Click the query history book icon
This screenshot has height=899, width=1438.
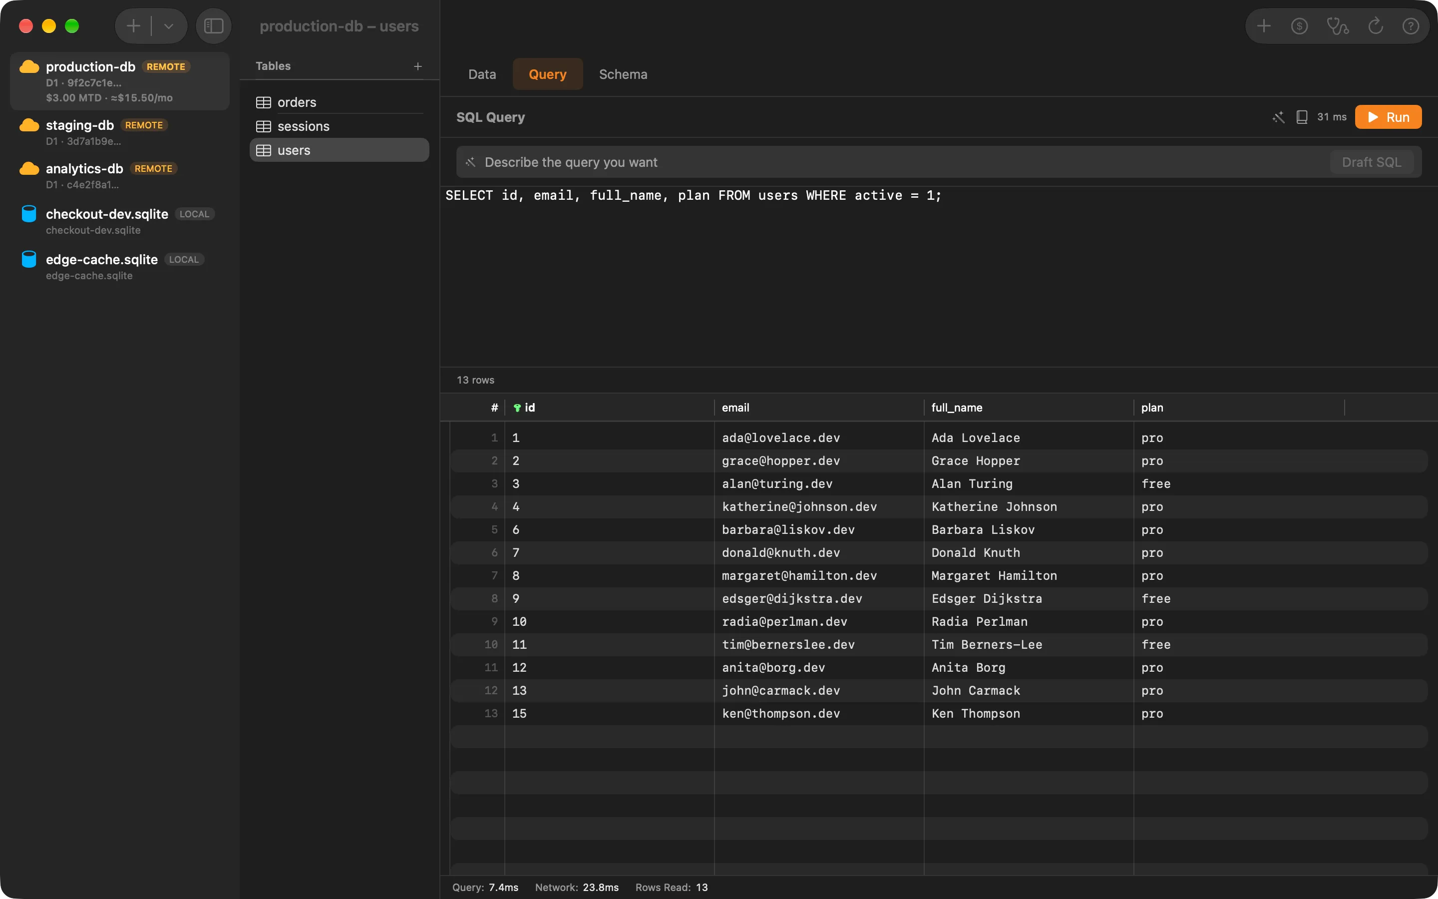(x=1302, y=117)
